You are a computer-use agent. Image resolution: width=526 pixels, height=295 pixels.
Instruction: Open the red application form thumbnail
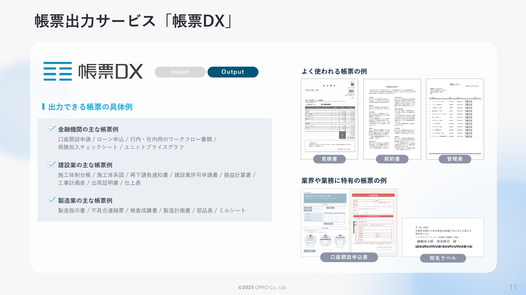click(x=373, y=221)
